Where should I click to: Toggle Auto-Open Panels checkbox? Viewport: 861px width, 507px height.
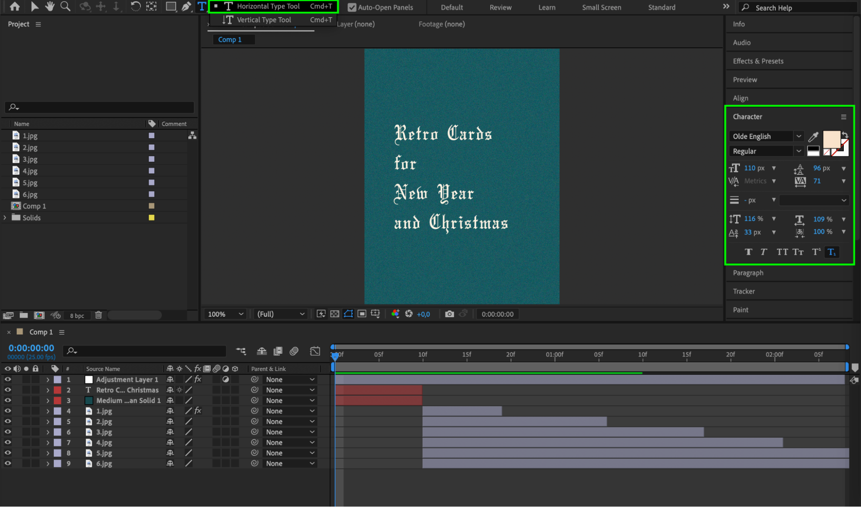(x=352, y=7)
